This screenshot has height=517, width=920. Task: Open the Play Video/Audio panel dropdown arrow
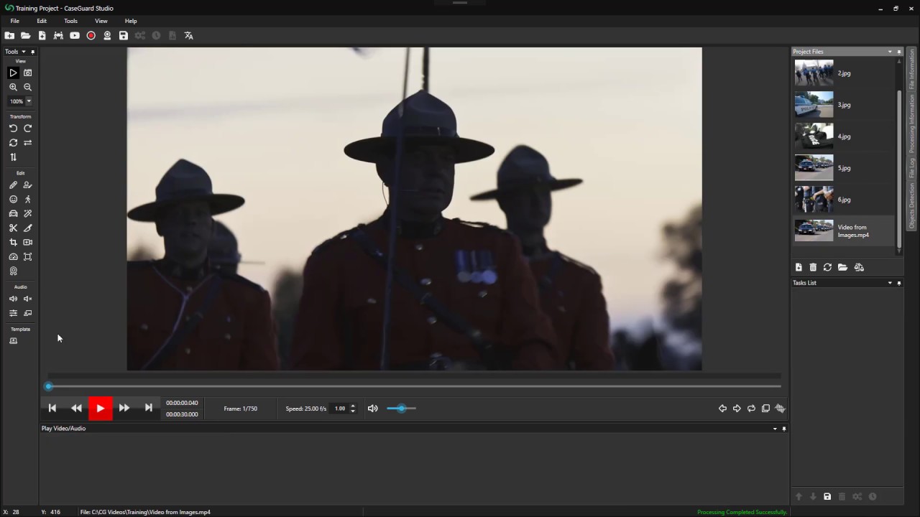[775, 429]
